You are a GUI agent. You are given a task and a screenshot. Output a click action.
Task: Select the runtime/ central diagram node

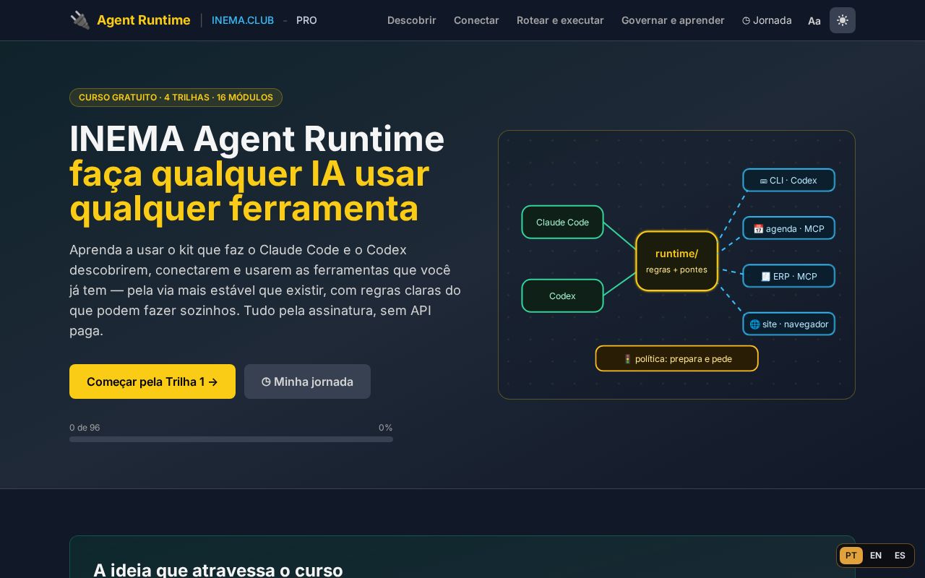[676, 261]
